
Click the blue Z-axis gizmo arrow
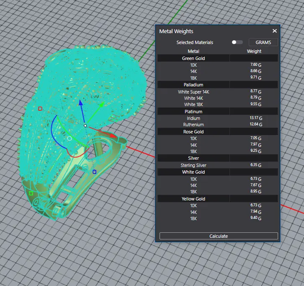click(81, 104)
